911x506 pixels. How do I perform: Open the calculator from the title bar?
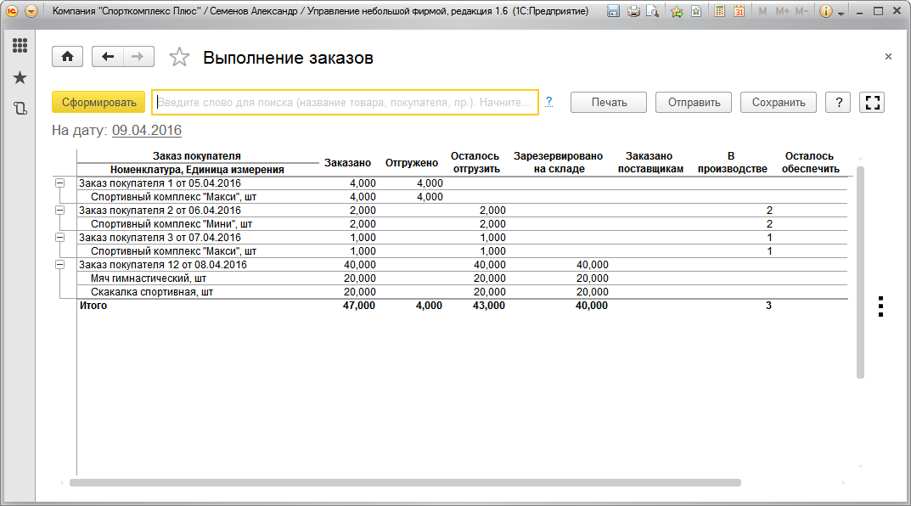[x=720, y=12]
